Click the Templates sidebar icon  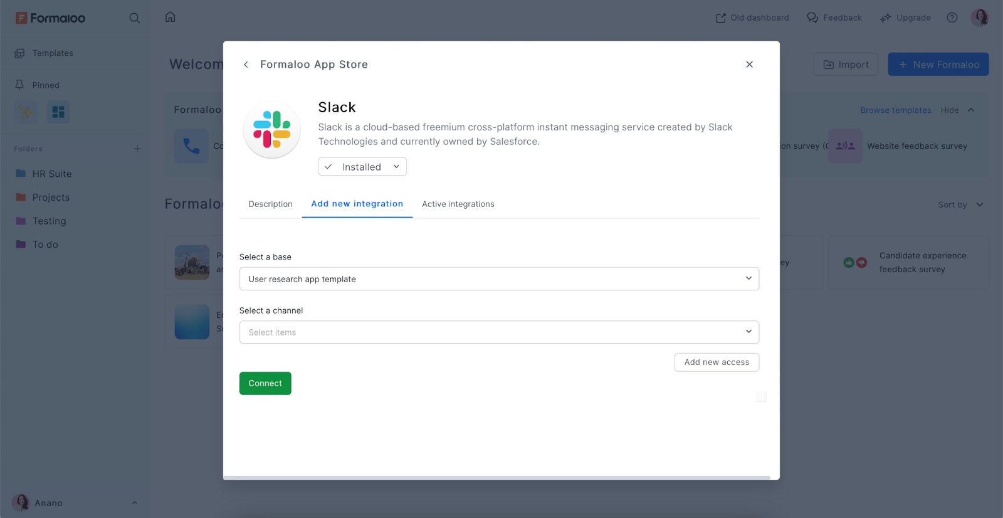point(19,53)
